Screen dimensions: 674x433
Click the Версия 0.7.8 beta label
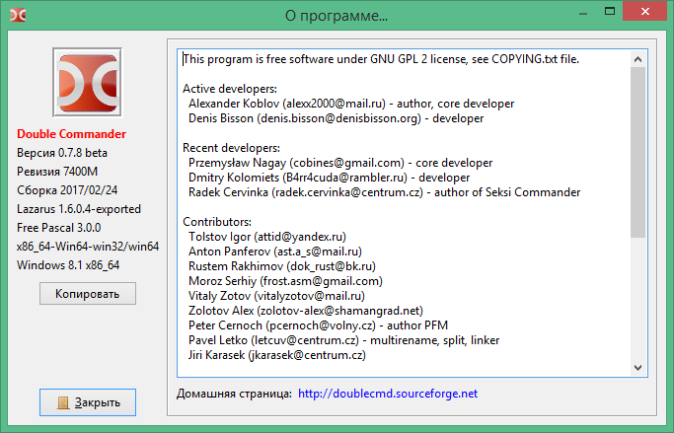(x=62, y=153)
